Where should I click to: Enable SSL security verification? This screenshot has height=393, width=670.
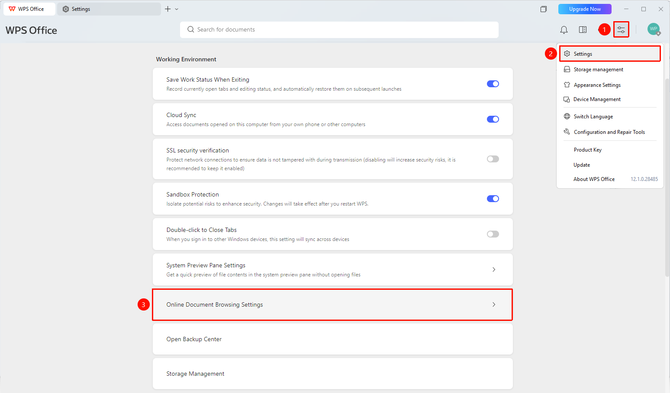[493, 159]
